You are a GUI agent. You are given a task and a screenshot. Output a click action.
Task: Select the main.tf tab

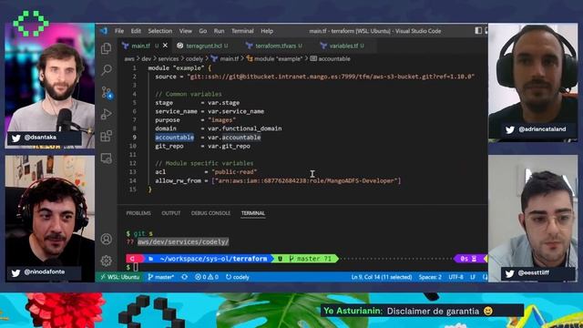coord(140,46)
